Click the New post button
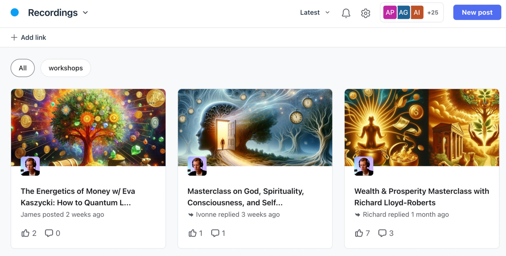This screenshot has width=506, height=256. (477, 12)
